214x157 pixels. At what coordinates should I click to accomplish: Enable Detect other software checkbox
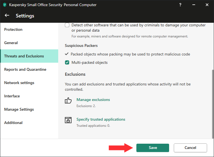67,25
